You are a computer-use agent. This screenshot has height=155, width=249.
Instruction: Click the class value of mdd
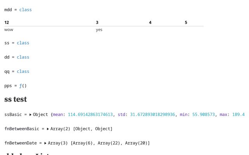25,10
